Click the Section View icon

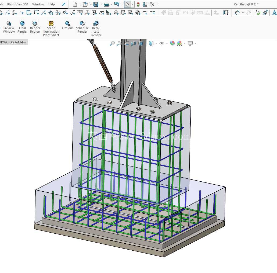click(133, 43)
